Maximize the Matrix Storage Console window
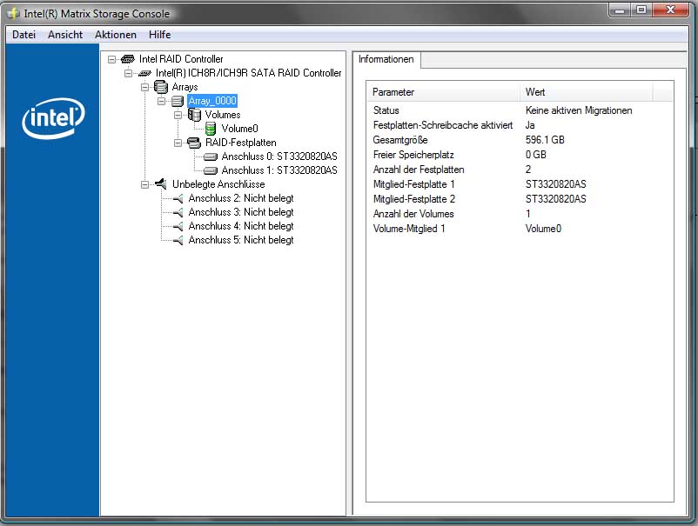Image resolution: width=698 pixels, height=526 pixels. [x=641, y=10]
